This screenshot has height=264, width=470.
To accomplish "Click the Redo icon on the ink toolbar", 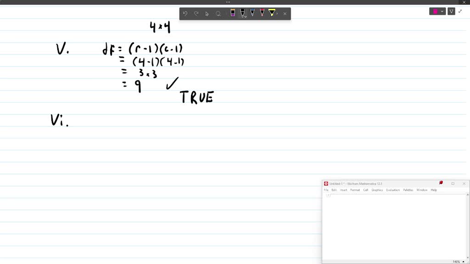I will pos(196,13).
